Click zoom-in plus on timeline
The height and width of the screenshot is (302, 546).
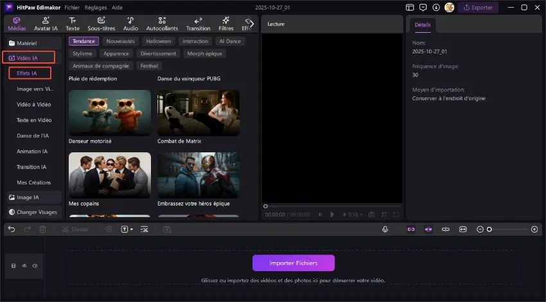[534, 229]
